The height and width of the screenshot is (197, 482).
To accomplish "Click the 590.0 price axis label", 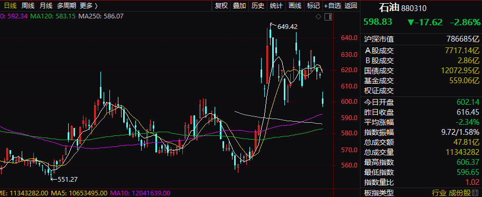I will click(x=349, y=118).
